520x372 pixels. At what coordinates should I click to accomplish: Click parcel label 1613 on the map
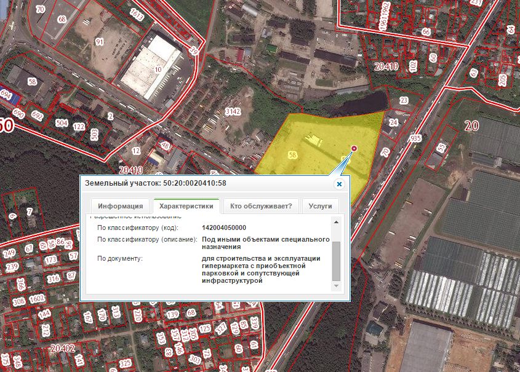(x=137, y=14)
